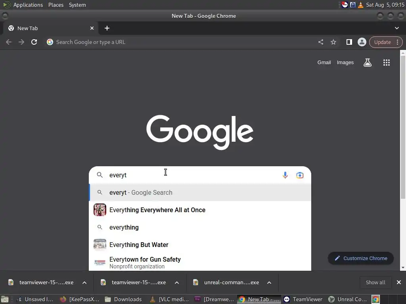Click the magnifier icon in search box

point(100,175)
